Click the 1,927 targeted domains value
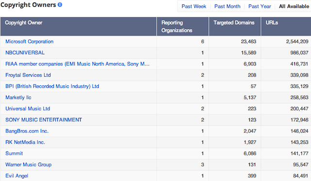This screenshot has width=311, height=181. coord(250,142)
